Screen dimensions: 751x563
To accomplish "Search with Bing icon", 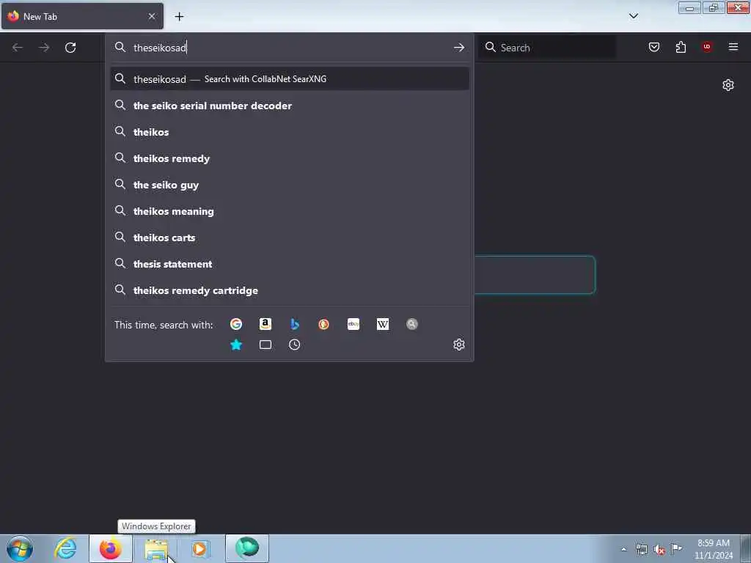I will point(295,324).
